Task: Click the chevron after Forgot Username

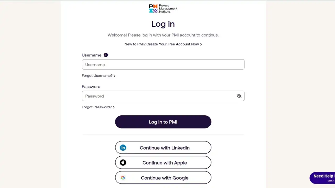Action: coord(115,75)
